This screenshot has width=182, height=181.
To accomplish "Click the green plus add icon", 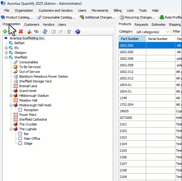I will click(x=5, y=31).
